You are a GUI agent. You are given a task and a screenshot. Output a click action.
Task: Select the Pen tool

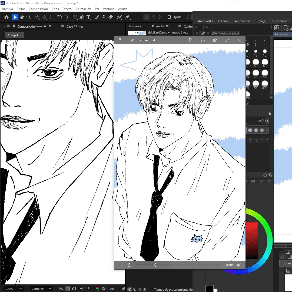[82, 17]
